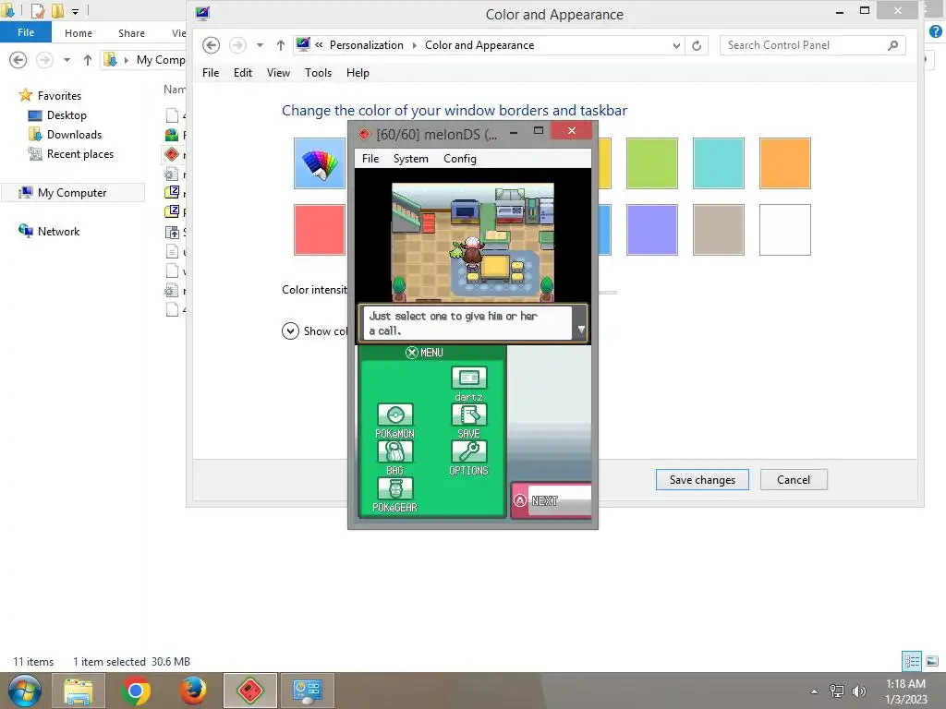Open Control Panel View menu
The height and width of the screenshot is (709, 946).
[x=278, y=73]
